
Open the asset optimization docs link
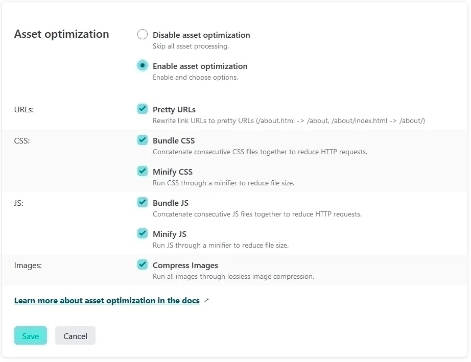[107, 300]
